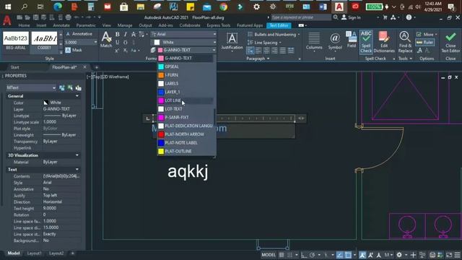This screenshot has height=260, width=462.
Task: Open Chrome from the taskbar
Action: point(224,6)
